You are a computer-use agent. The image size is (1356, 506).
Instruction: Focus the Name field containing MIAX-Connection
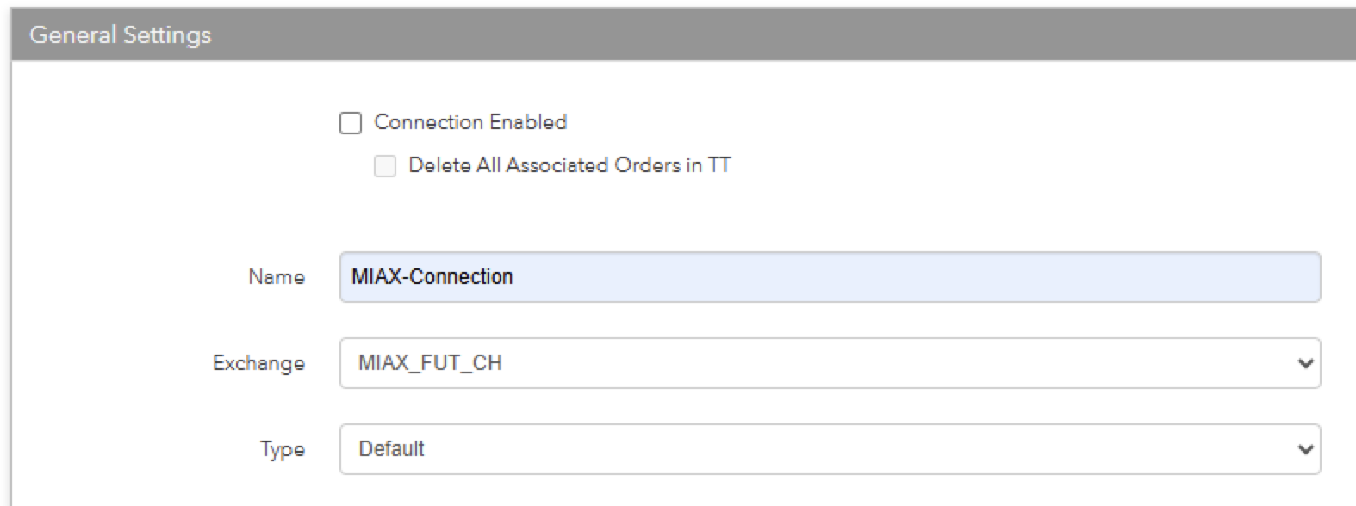point(830,277)
